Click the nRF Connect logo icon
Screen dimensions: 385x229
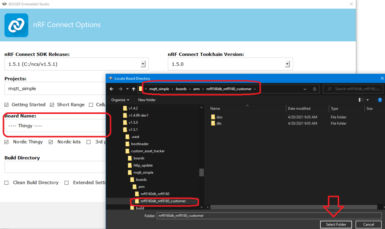coord(16,25)
